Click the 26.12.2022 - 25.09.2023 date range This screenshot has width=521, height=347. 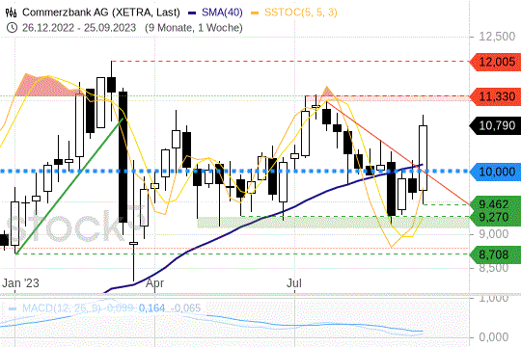pyautogui.click(x=79, y=28)
